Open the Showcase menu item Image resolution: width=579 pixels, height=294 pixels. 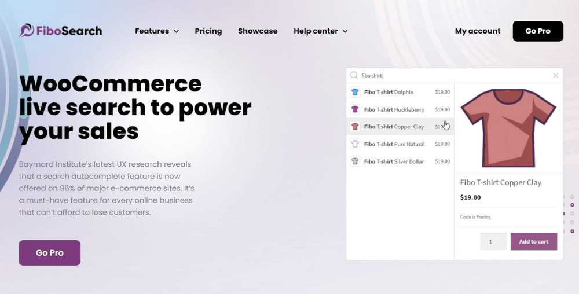[x=258, y=31]
